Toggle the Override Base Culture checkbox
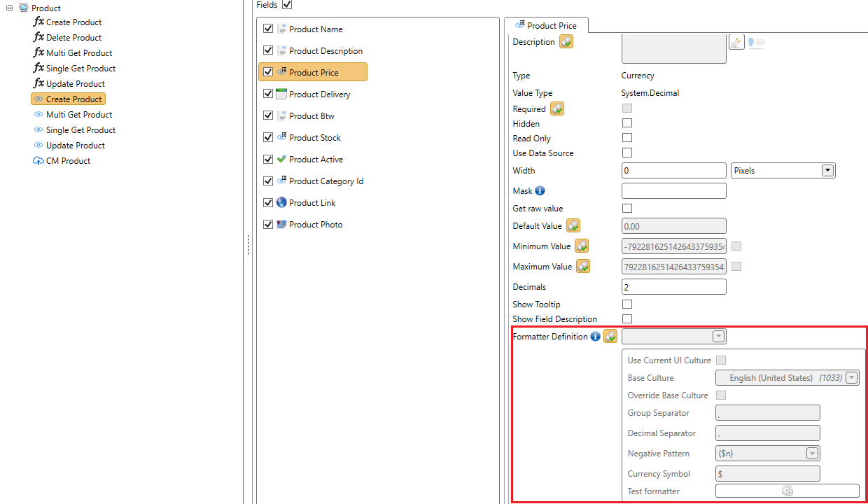The height and width of the screenshot is (504, 868). coord(721,395)
